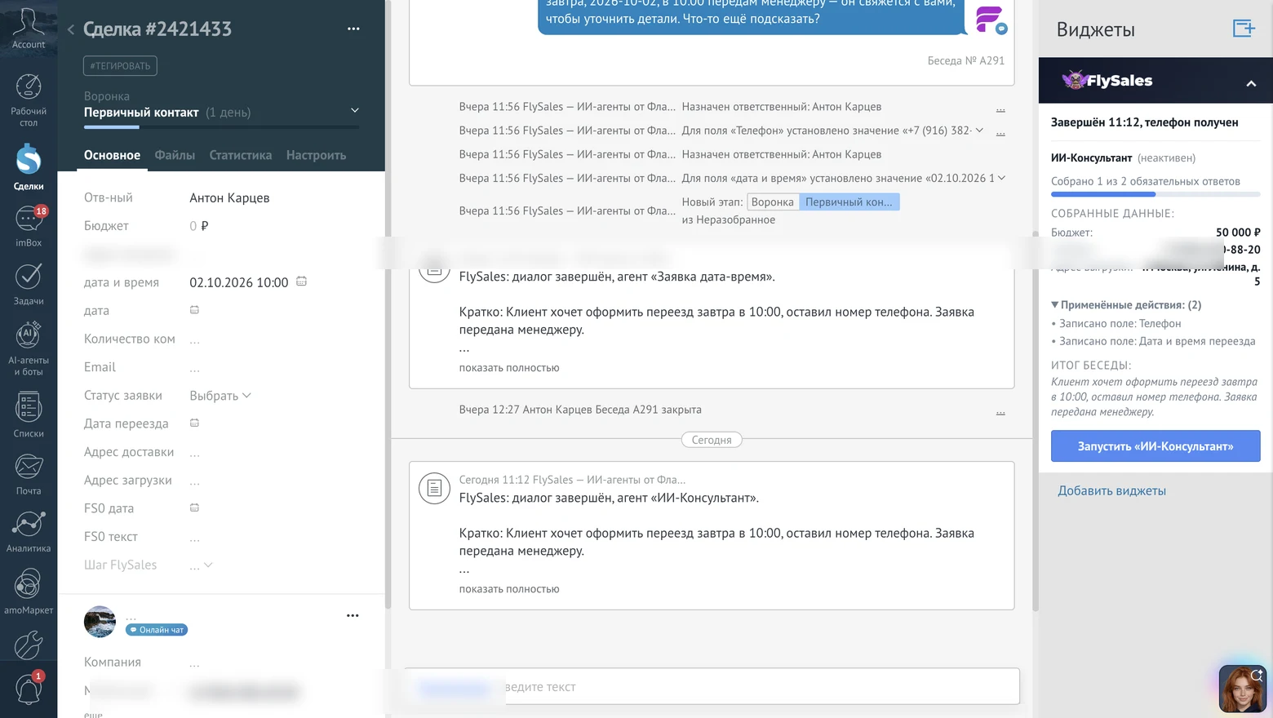
Task: Switch to the Статистика tab
Action: [241, 155]
